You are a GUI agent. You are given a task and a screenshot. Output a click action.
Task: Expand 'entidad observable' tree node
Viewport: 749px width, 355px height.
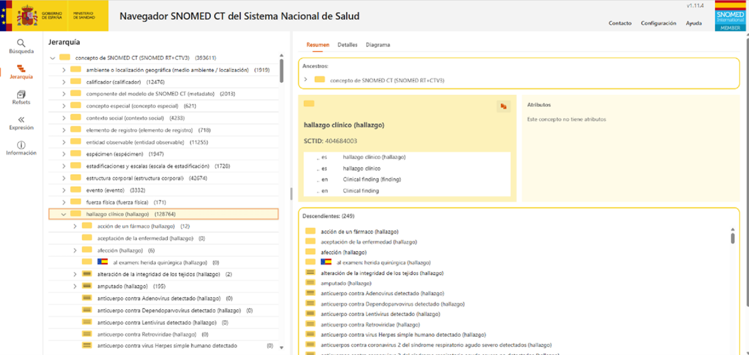pos(64,142)
